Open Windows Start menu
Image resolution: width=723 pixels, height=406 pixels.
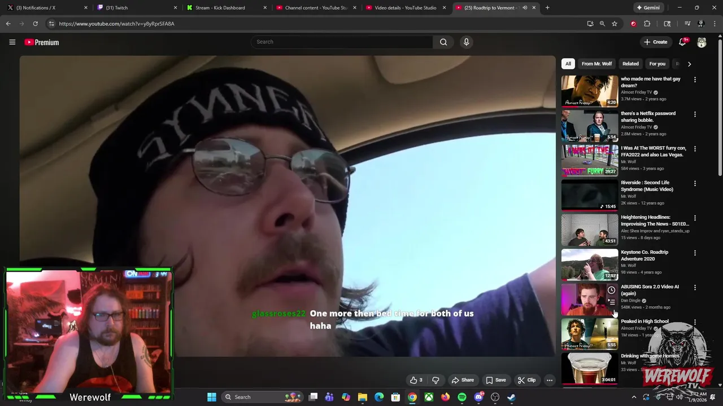(x=212, y=397)
